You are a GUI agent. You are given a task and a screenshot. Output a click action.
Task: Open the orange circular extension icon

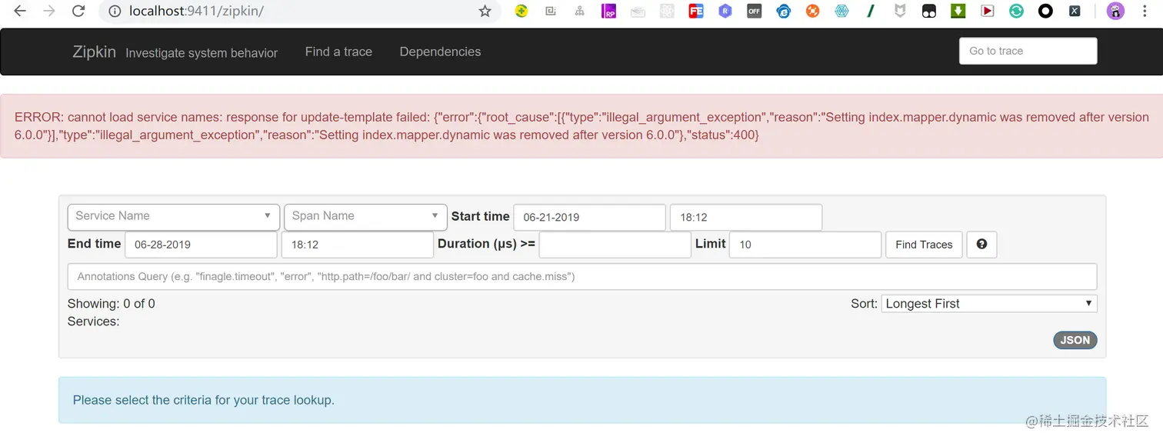pyautogui.click(x=813, y=12)
